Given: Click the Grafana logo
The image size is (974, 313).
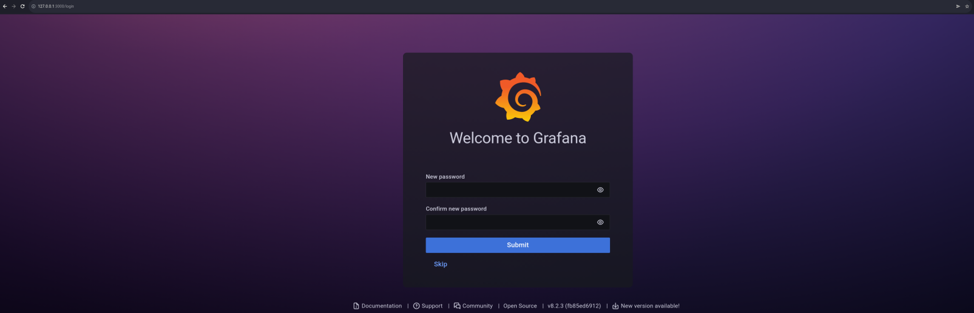Looking at the screenshot, I should click(x=518, y=97).
